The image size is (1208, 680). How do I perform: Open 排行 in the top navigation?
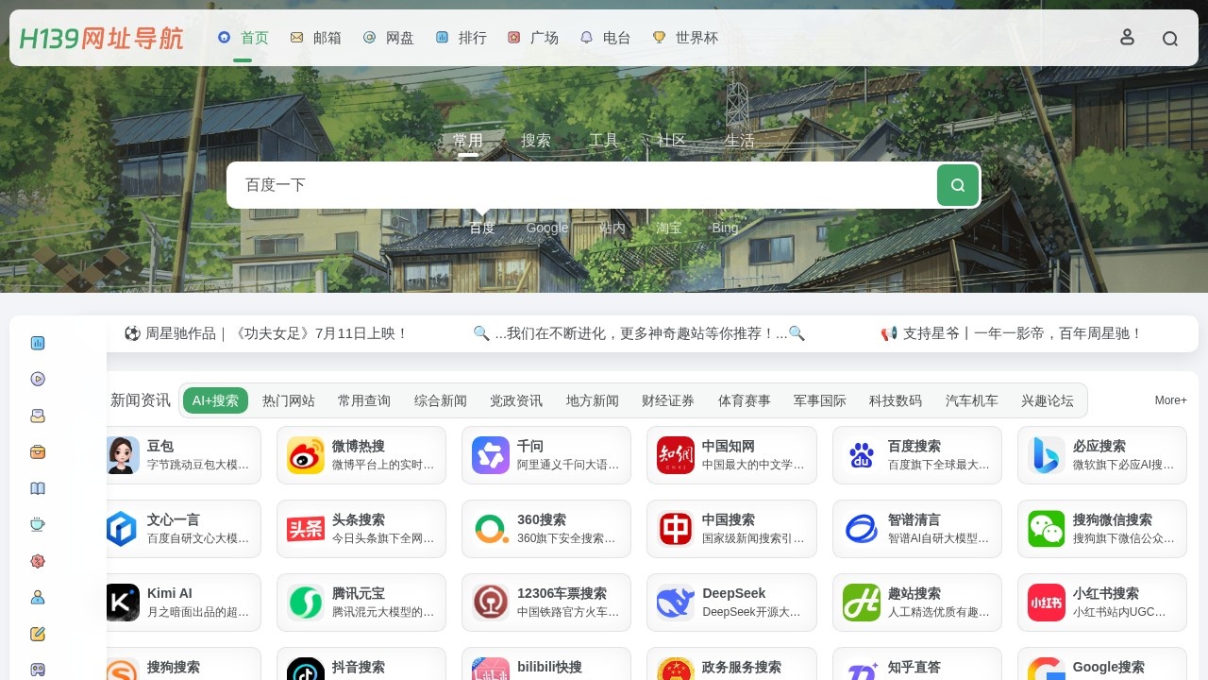pyautogui.click(x=461, y=38)
